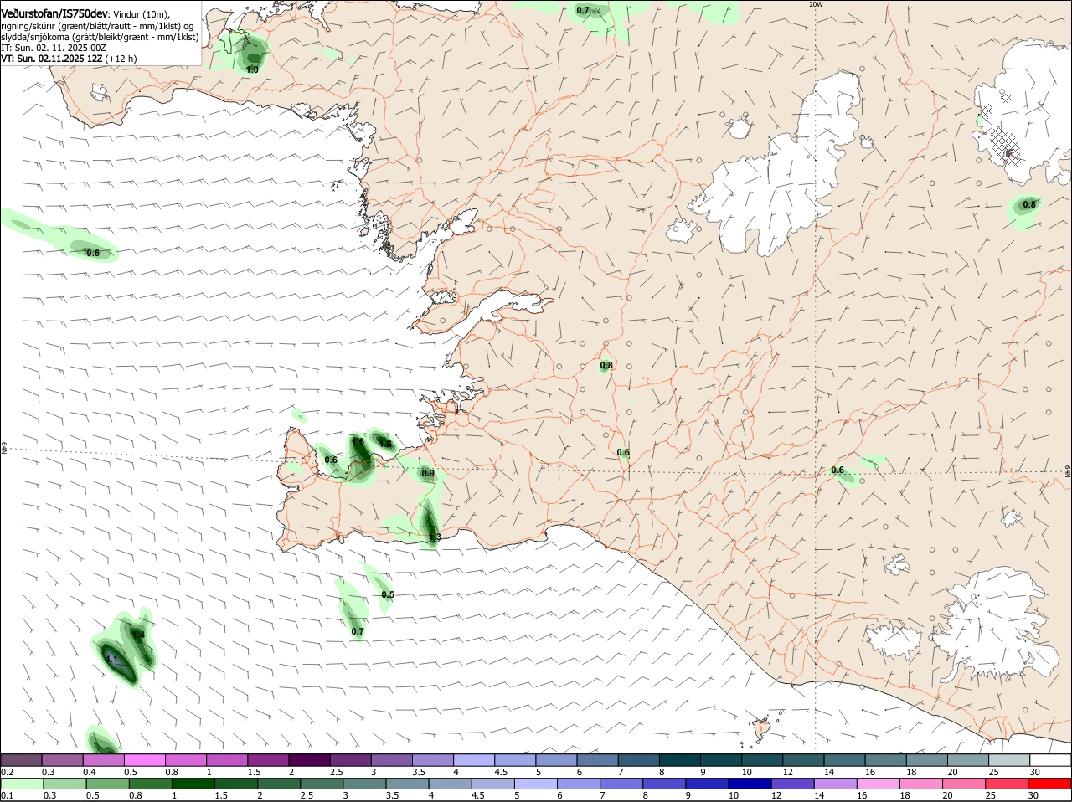Pick the lower-row darkest green swatch at 1

(193, 784)
